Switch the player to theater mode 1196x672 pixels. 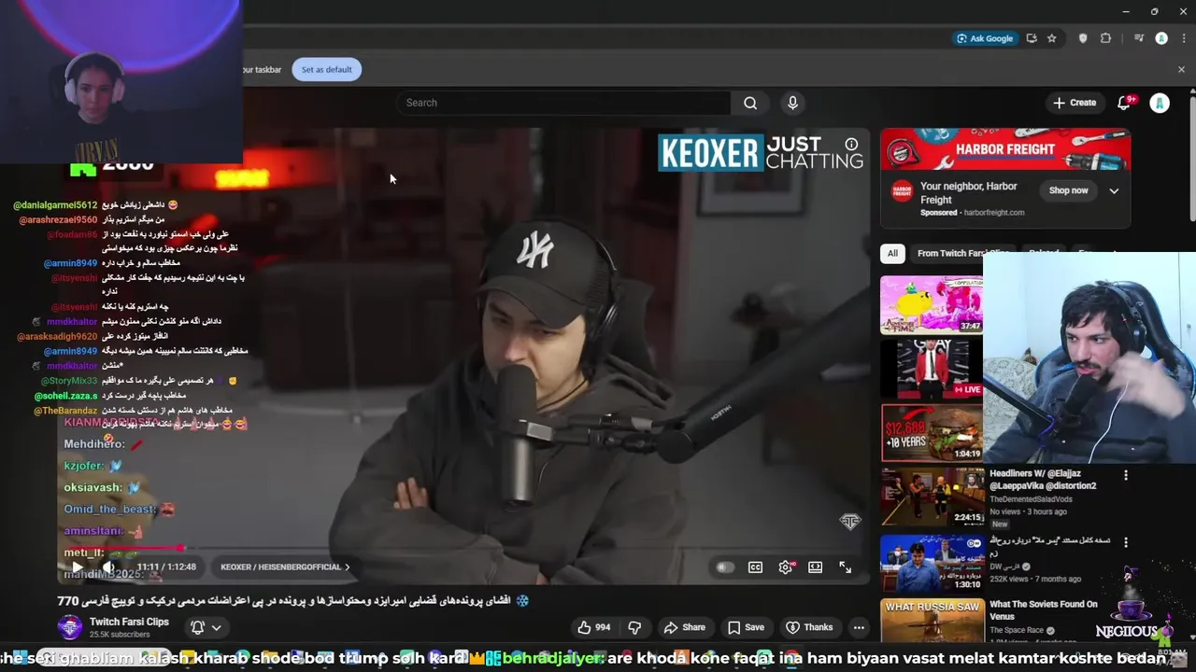816,567
